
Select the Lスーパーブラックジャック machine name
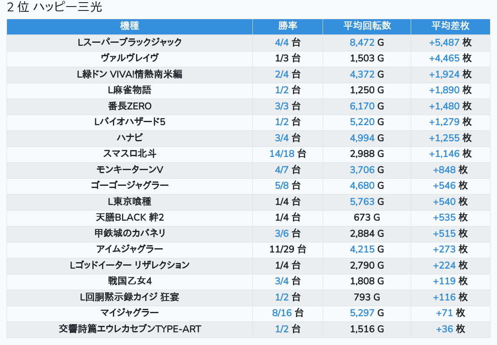129,42
